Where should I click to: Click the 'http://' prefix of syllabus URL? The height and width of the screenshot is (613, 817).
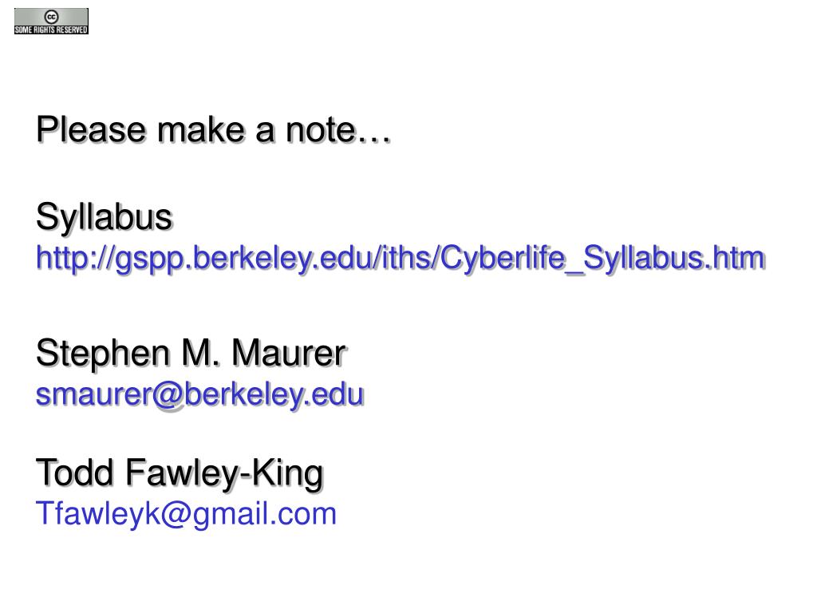[74, 259]
